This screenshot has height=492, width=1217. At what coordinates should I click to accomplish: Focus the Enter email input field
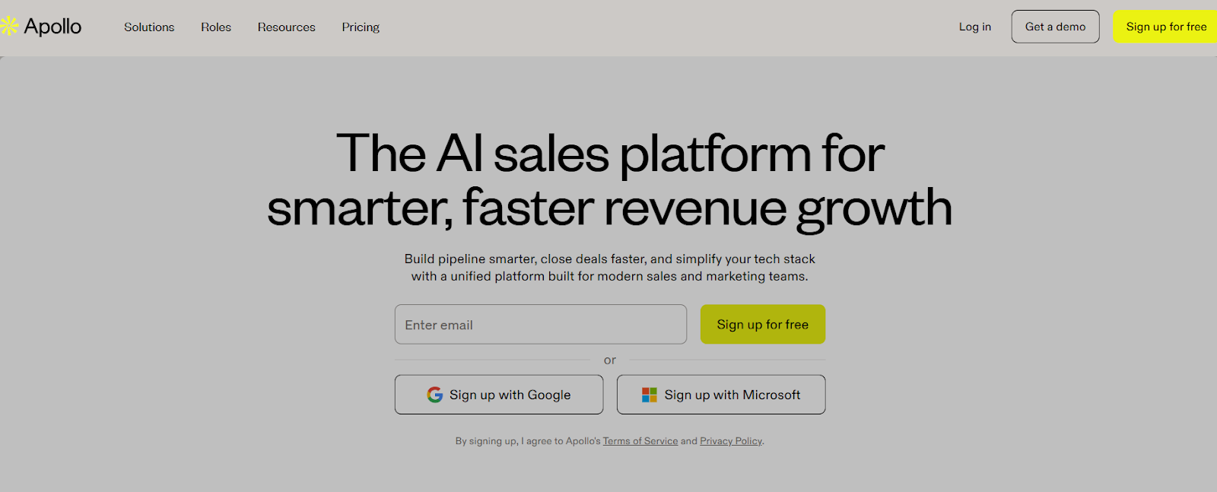[540, 324]
